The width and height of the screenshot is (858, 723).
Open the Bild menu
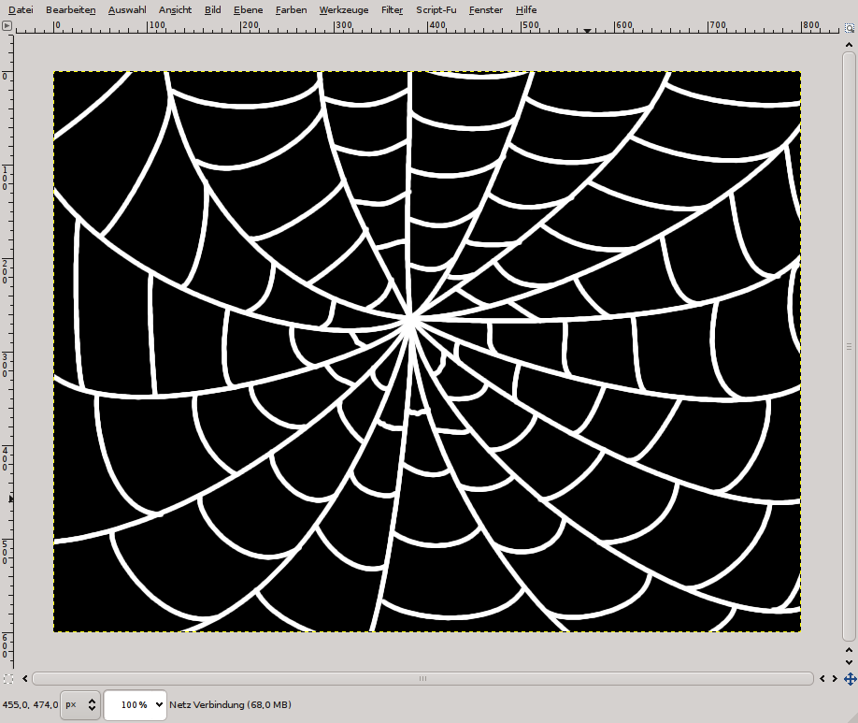click(x=213, y=10)
